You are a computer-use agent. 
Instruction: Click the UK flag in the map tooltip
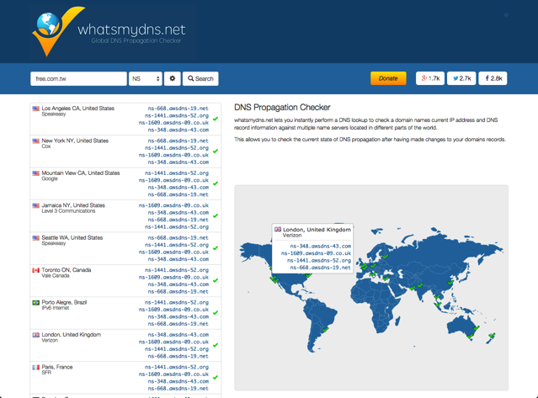(278, 230)
